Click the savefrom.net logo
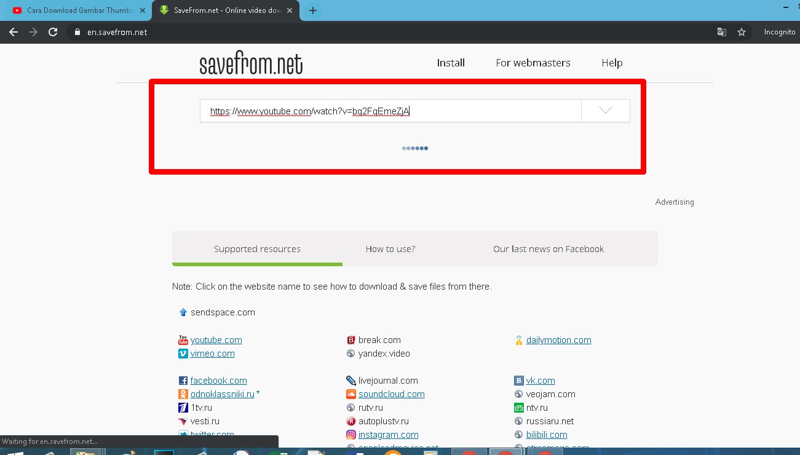The width and height of the screenshot is (800, 455). click(x=251, y=63)
